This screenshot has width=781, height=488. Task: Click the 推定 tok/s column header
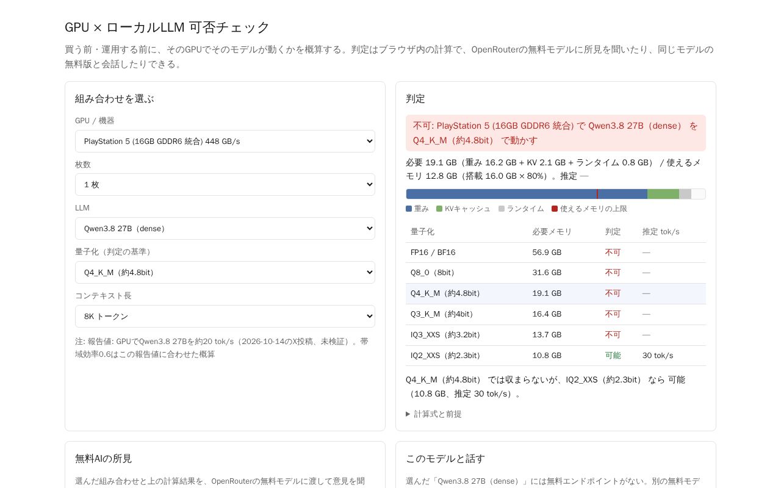pos(661,232)
